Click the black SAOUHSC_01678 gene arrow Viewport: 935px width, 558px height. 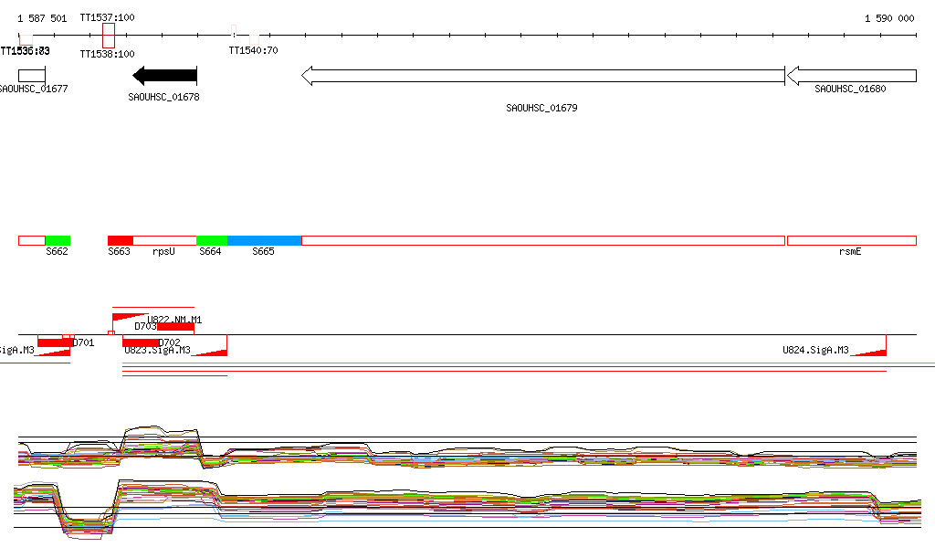click(x=165, y=76)
